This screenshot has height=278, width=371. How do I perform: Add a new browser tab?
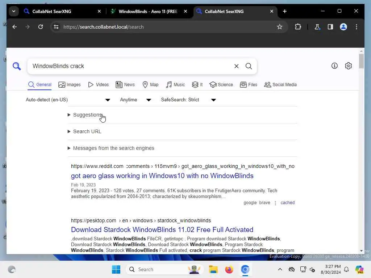(x=285, y=11)
